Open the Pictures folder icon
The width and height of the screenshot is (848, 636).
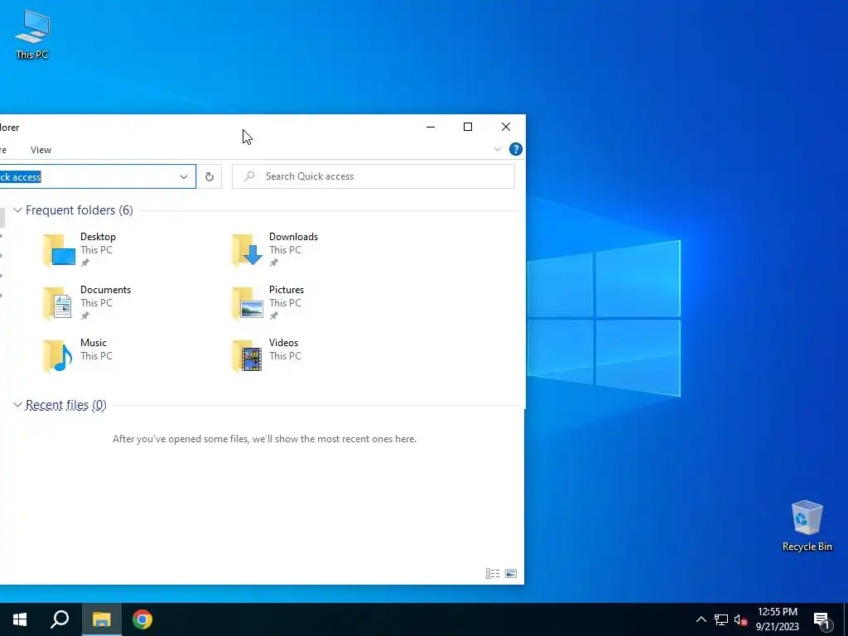point(248,303)
